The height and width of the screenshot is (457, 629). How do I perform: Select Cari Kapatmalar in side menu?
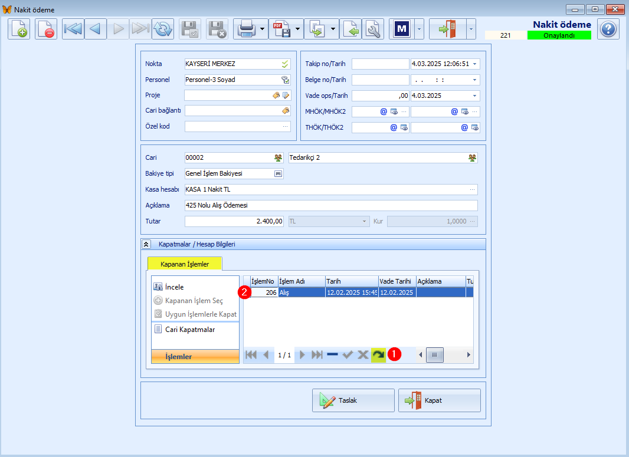(190, 330)
